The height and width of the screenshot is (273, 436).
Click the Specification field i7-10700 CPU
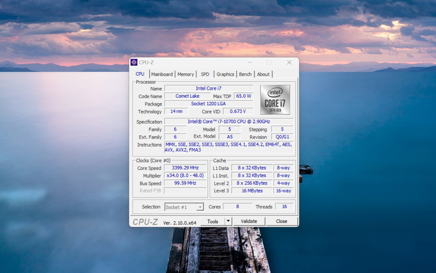(229, 121)
